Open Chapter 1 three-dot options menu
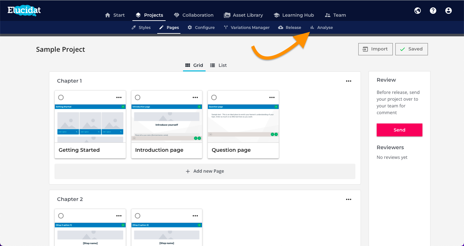Viewport: 464px width, 246px height. 349,81
